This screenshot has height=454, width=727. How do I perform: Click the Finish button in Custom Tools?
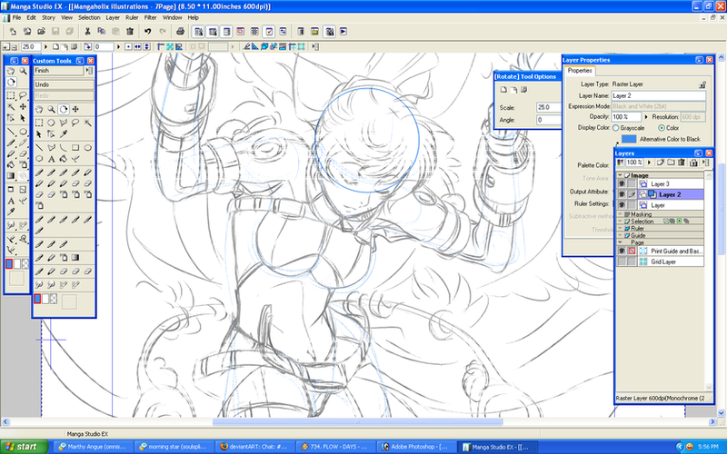[x=59, y=71]
